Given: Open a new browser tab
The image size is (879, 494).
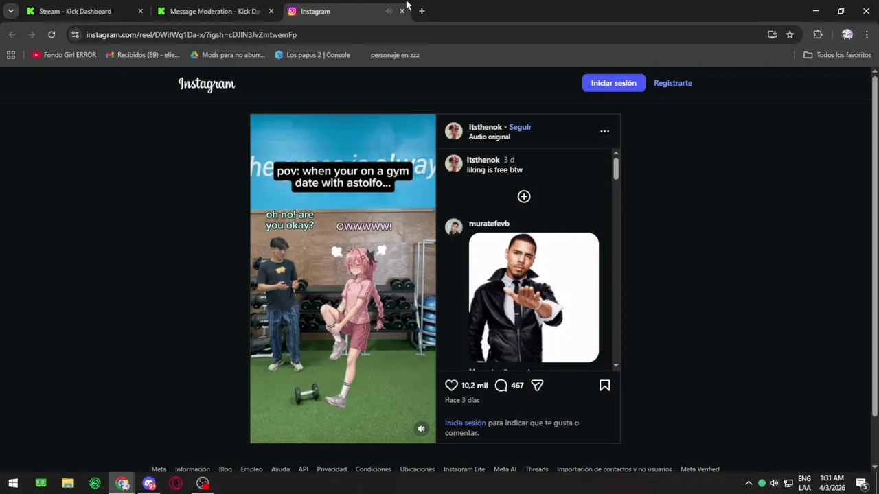Looking at the screenshot, I should (x=422, y=11).
